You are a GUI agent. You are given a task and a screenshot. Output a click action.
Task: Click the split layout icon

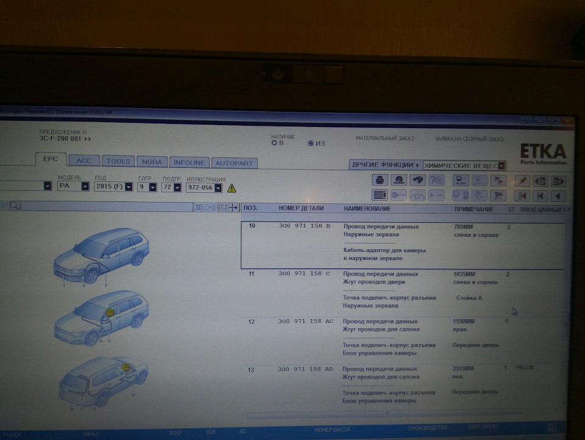tap(222, 207)
